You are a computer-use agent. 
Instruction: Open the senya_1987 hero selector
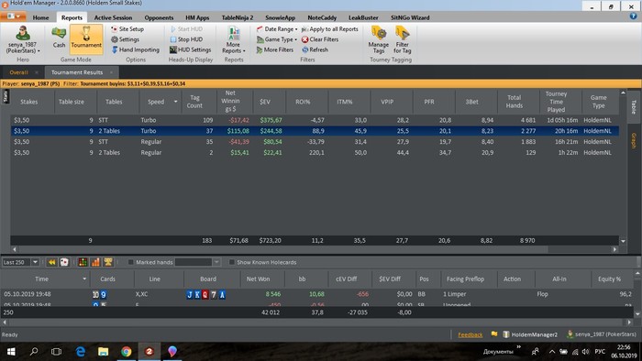[23, 39]
